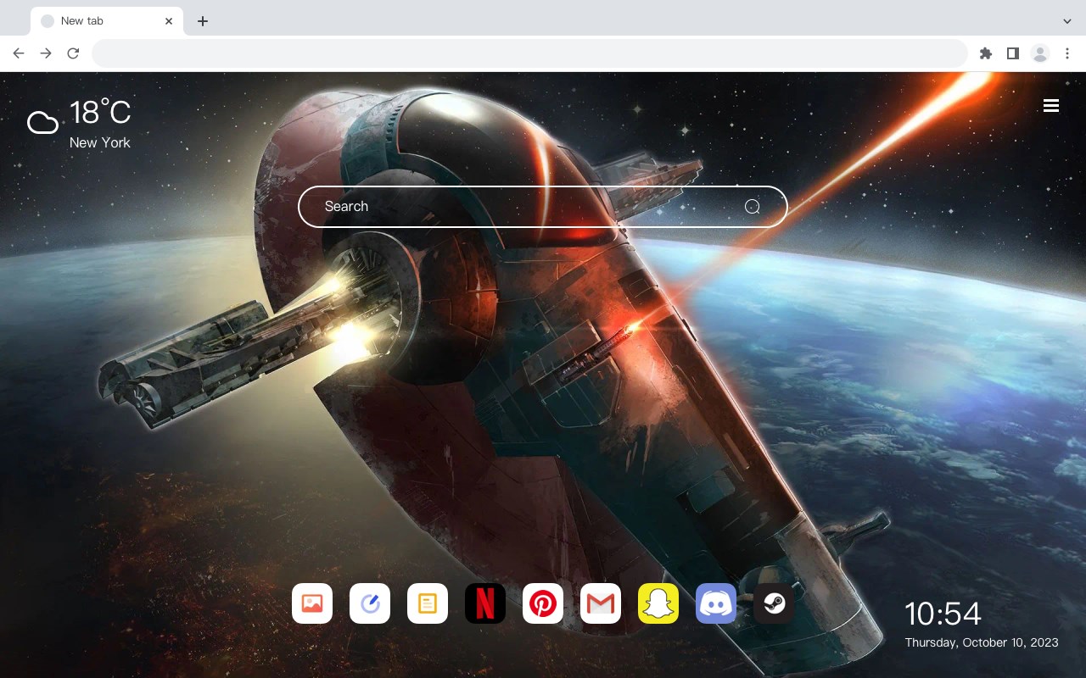Open a new tab with plus button
The image size is (1086, 678).
[x=202, y=21]
